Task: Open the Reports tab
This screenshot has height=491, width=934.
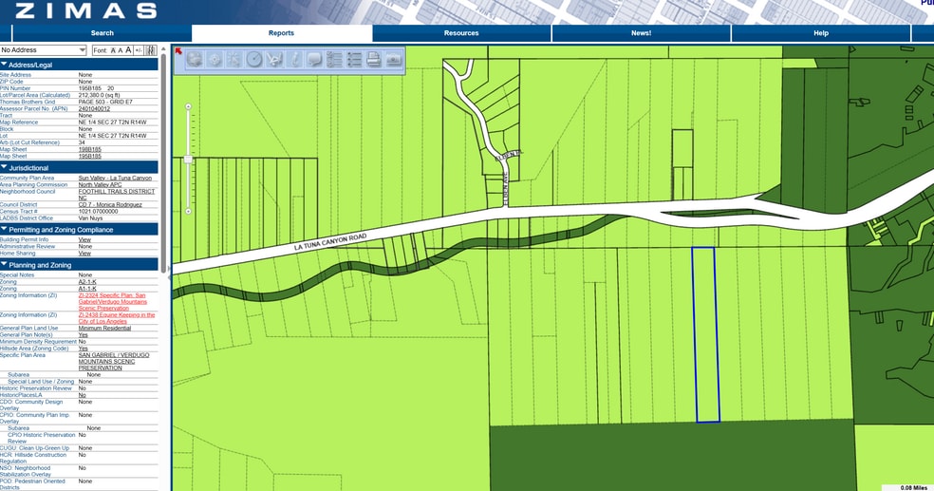Action: pyautogui.click(x=282, y=33)
